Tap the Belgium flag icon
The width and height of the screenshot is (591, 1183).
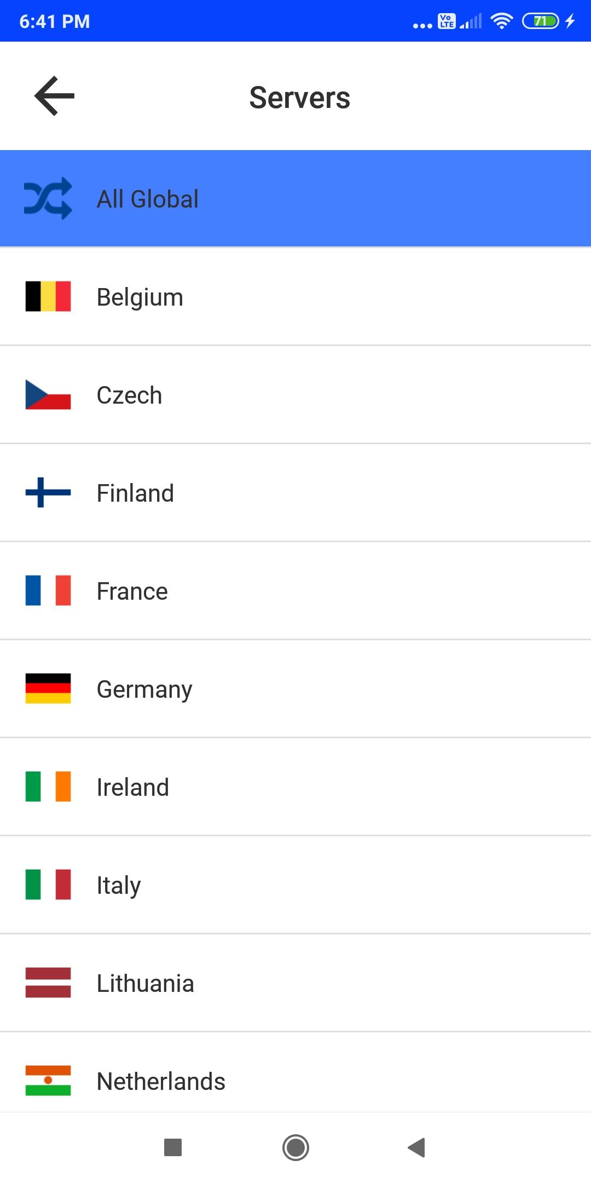click(x=48, y=296)
